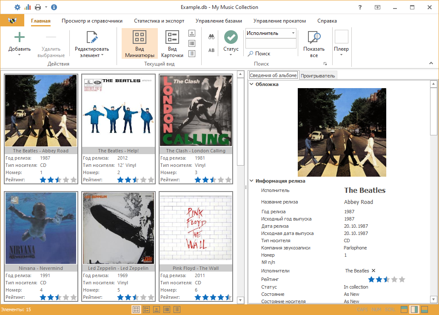The height and width of the screenshot is (315, 439).
Task: Select The Clash London Calling cover
Action: click(x=196, y=111)
